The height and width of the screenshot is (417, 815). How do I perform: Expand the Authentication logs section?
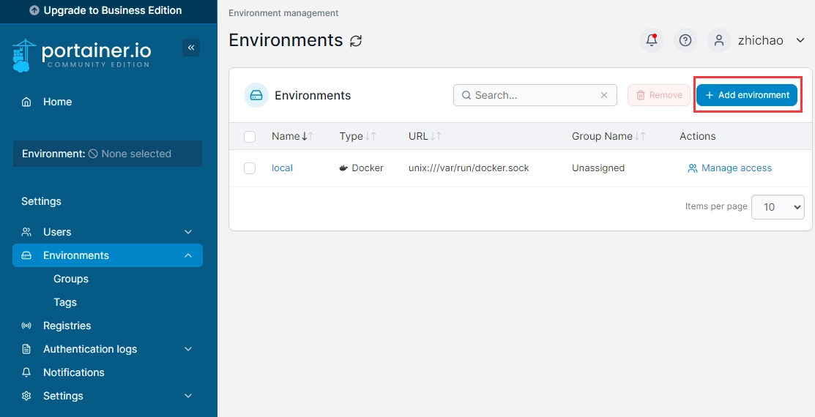click(188, 349)
